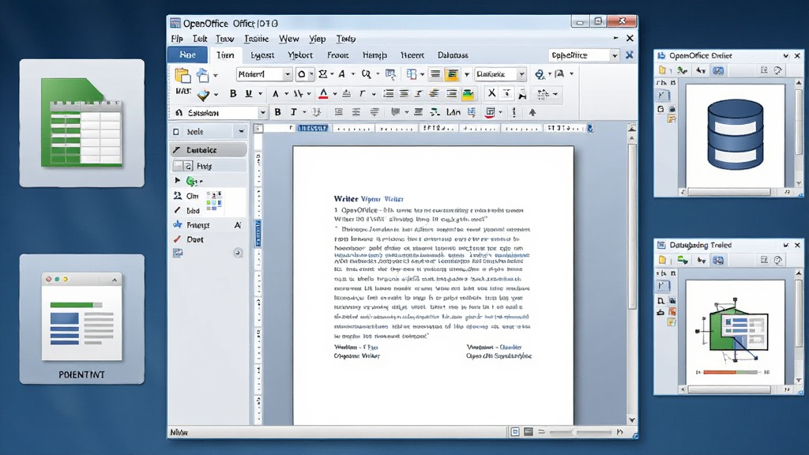
Task: Open the font color dropdown arrow
Action: [x=334, y=95]
